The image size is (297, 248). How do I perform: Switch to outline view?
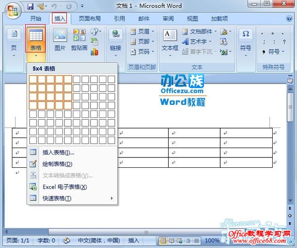coord(188,241)
